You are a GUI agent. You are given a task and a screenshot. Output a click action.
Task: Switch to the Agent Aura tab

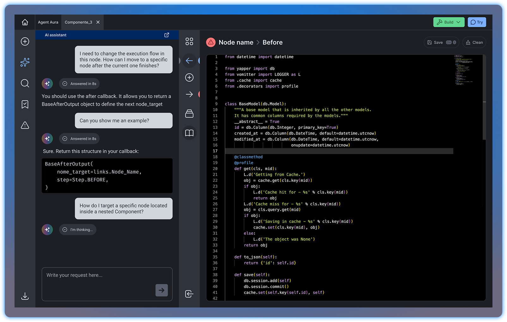48,22
